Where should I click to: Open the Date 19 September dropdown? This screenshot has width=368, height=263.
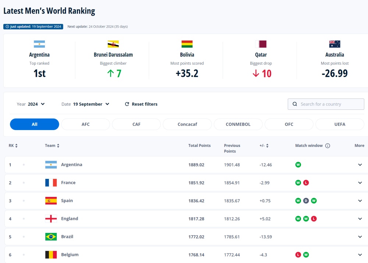pos(85,104)
